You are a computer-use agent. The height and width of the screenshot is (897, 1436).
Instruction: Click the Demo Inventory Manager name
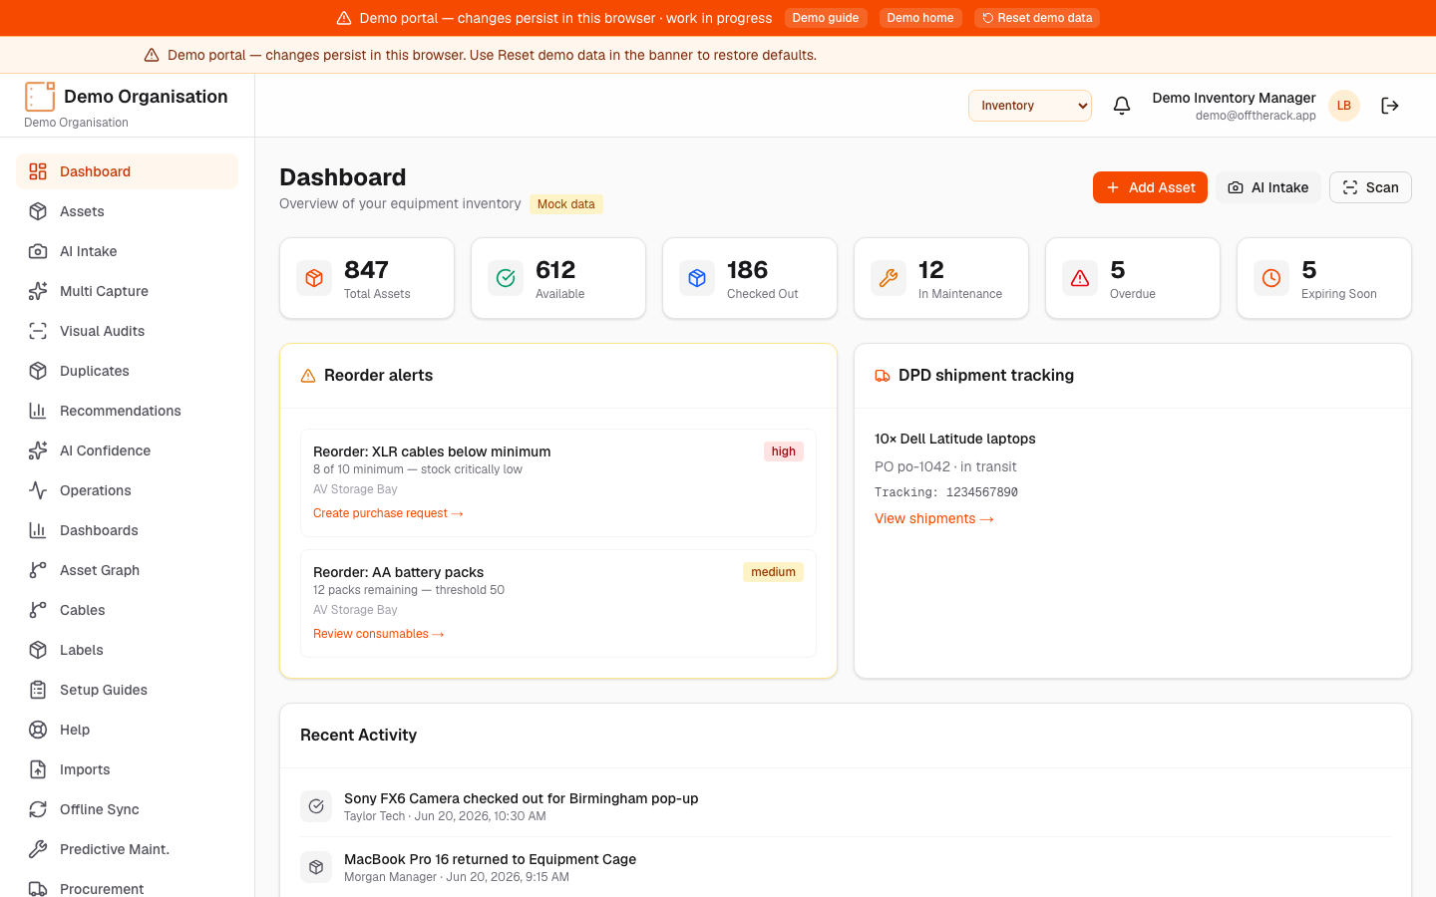click(x=1234, y=98)
